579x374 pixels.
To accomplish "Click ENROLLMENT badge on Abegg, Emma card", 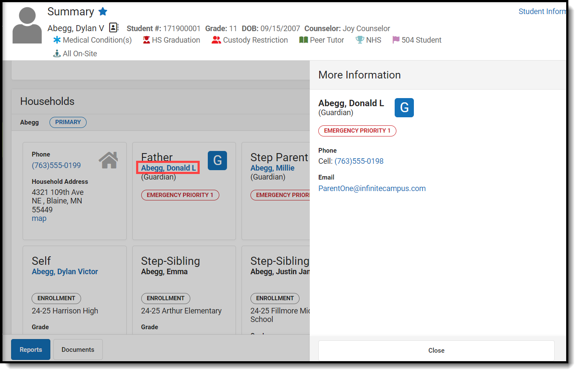I will [166, 299].
